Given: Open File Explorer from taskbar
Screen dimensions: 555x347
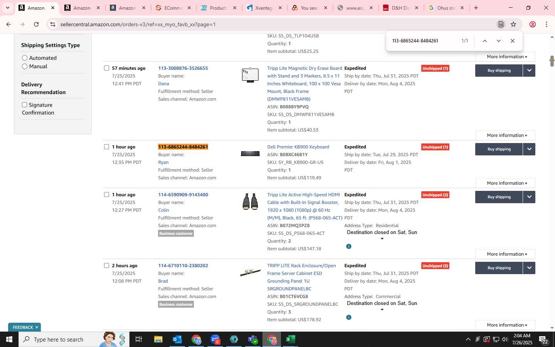Looking at the screenshot, I should pyautogui.click(x=158, y=339).
